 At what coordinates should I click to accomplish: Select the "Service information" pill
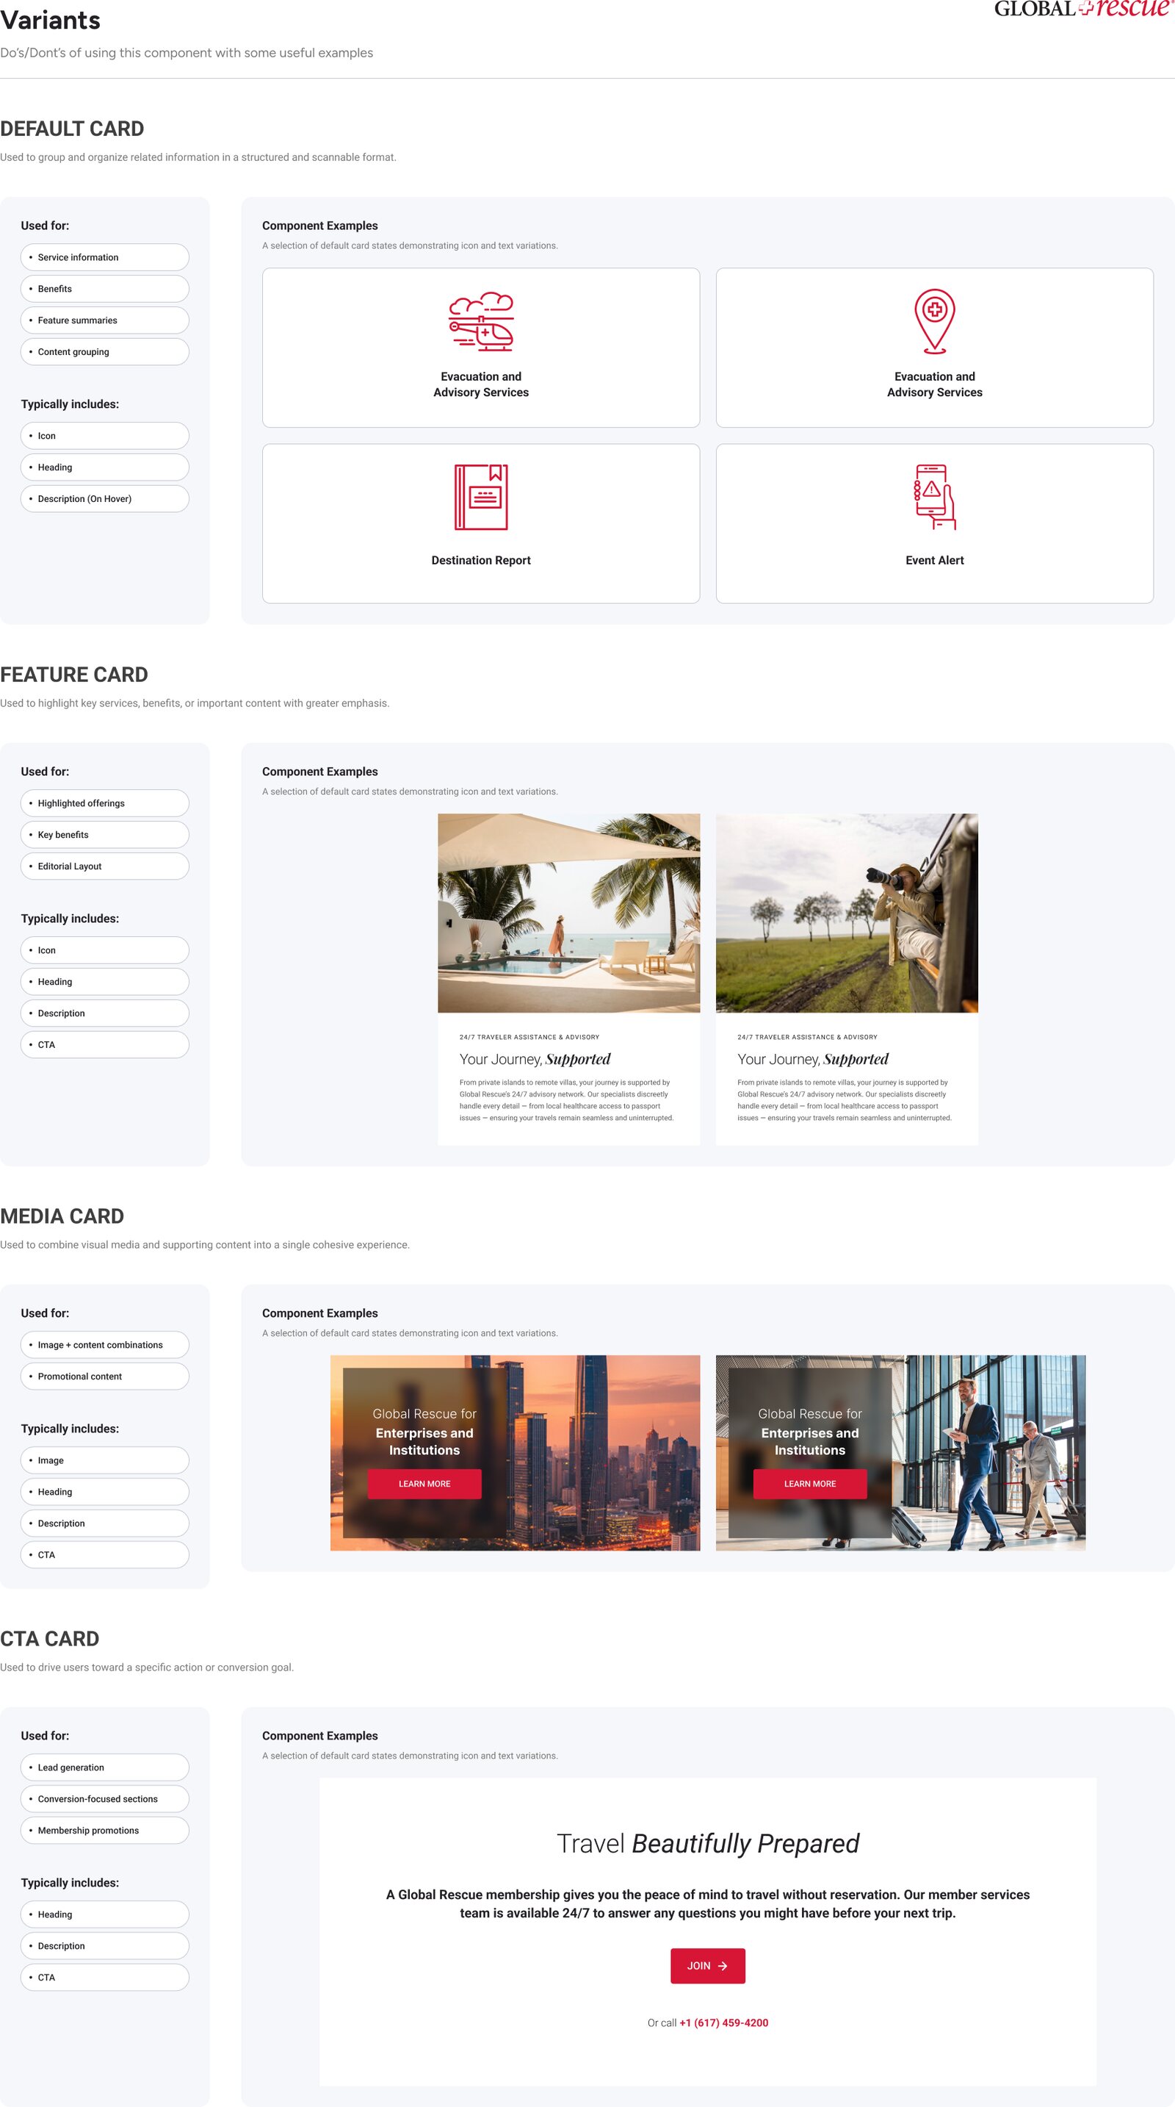click(104, 256)
